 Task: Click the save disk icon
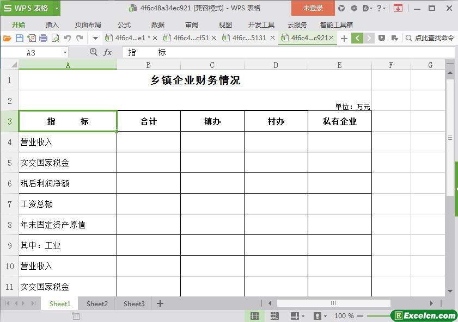[x=19, y=38]
